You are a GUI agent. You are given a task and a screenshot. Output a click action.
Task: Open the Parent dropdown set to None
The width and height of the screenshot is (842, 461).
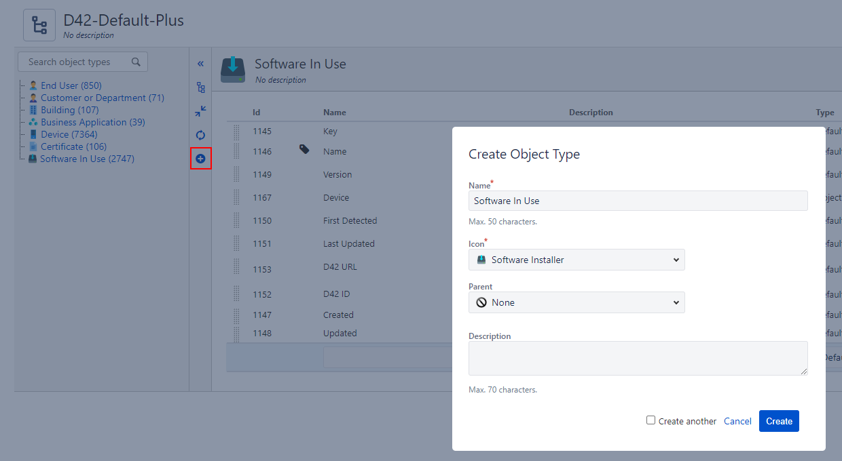click(x=576, y=302)
